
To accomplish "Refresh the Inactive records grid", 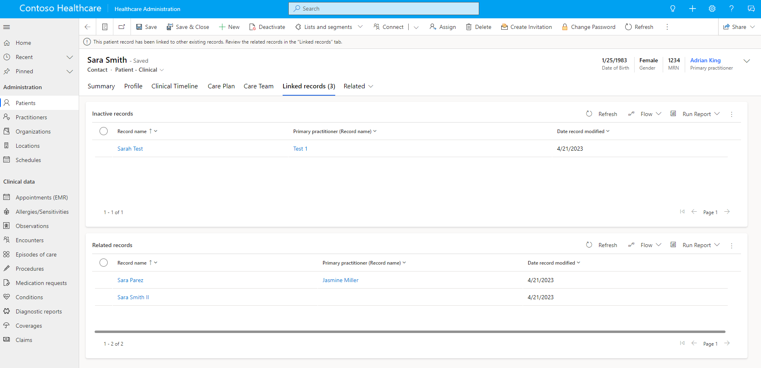I will click(x=602, y=114).
